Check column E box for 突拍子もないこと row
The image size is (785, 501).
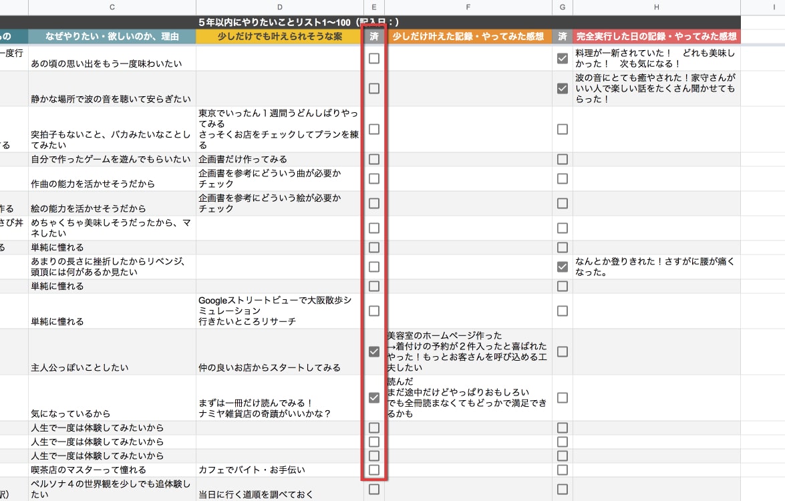374,129
